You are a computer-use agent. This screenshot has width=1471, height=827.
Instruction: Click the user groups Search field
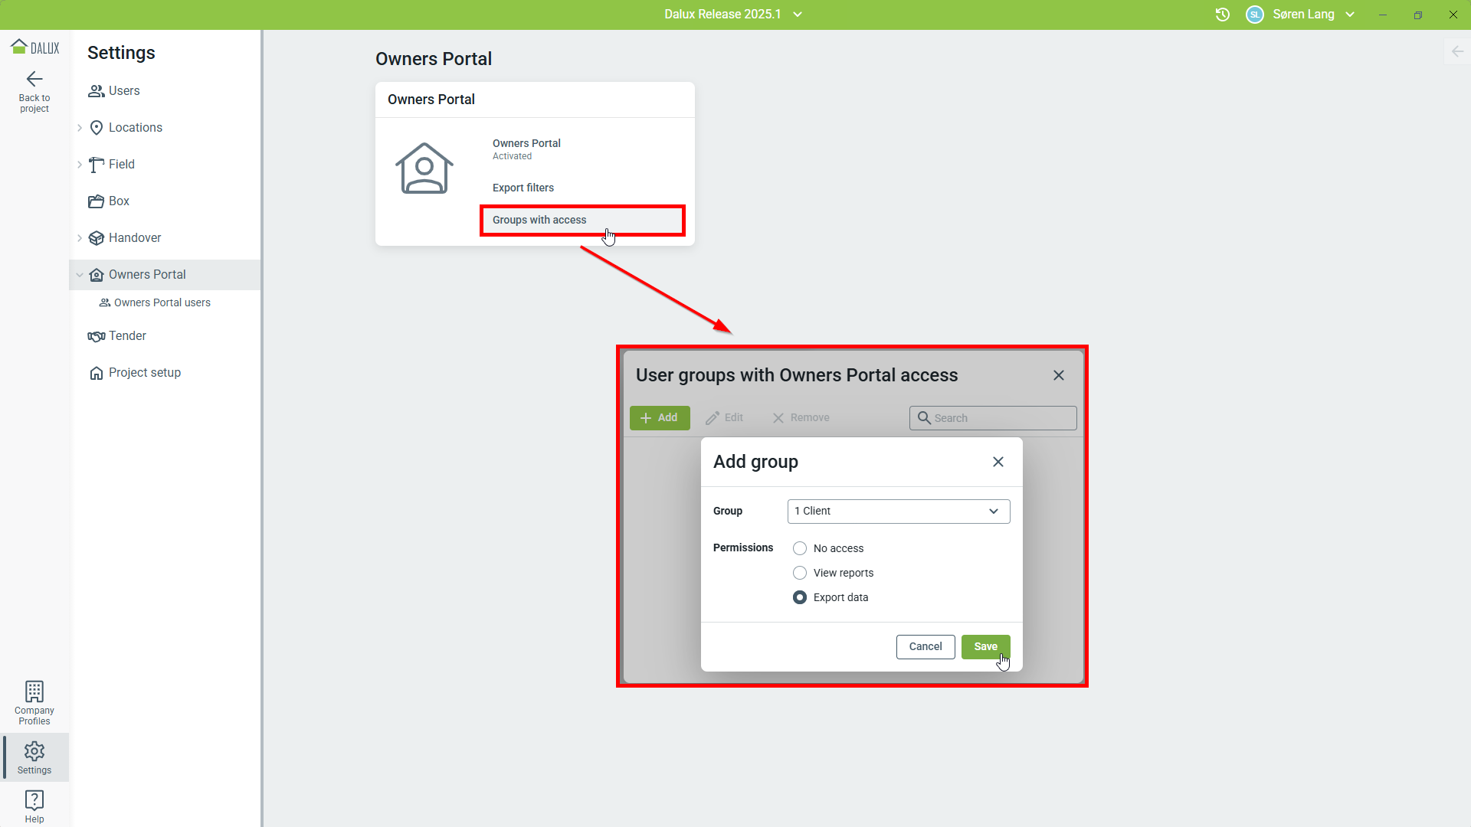pos(993,418)
